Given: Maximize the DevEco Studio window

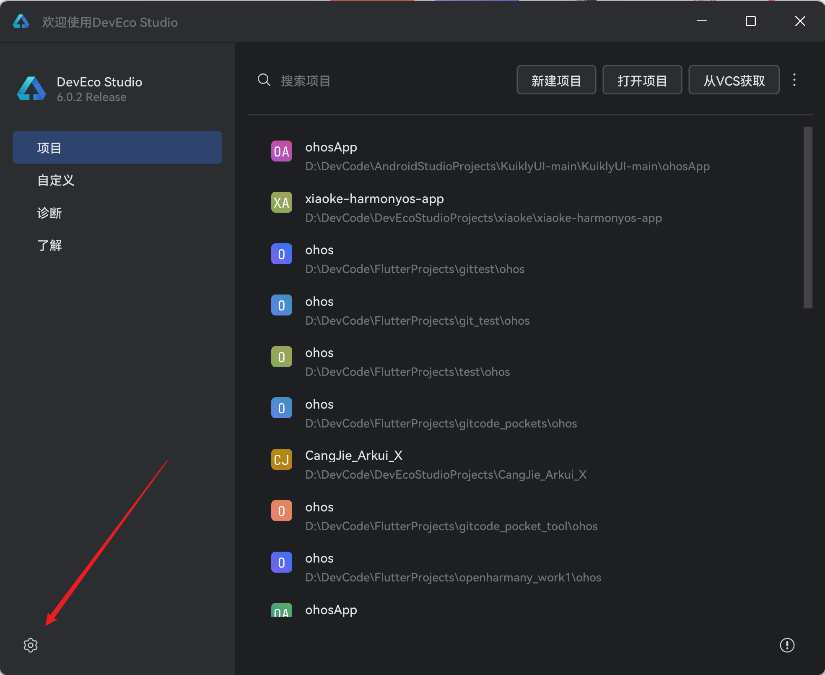Looking at the screenshot, I should pos(751,21).
